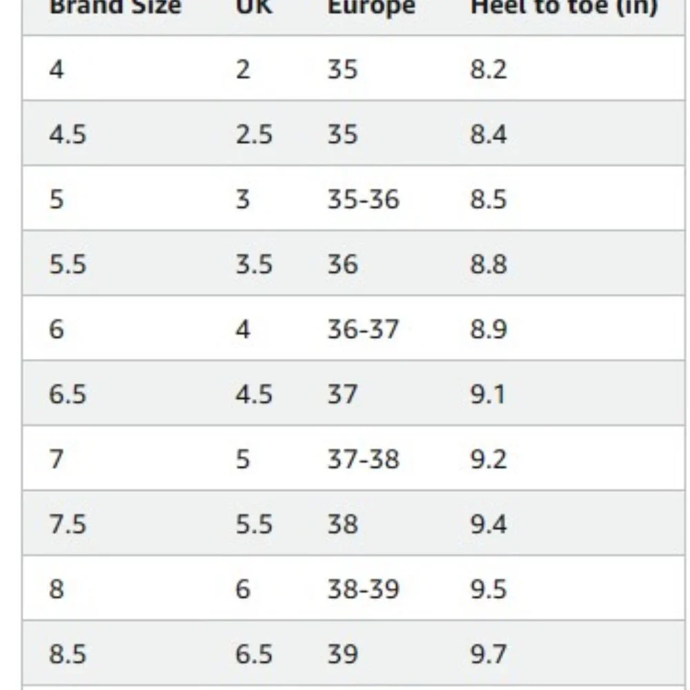Click the UK size 3.5 cell
Image resolution: width=690 pixels, height=690 pixels.
click(x=254, y=264)
